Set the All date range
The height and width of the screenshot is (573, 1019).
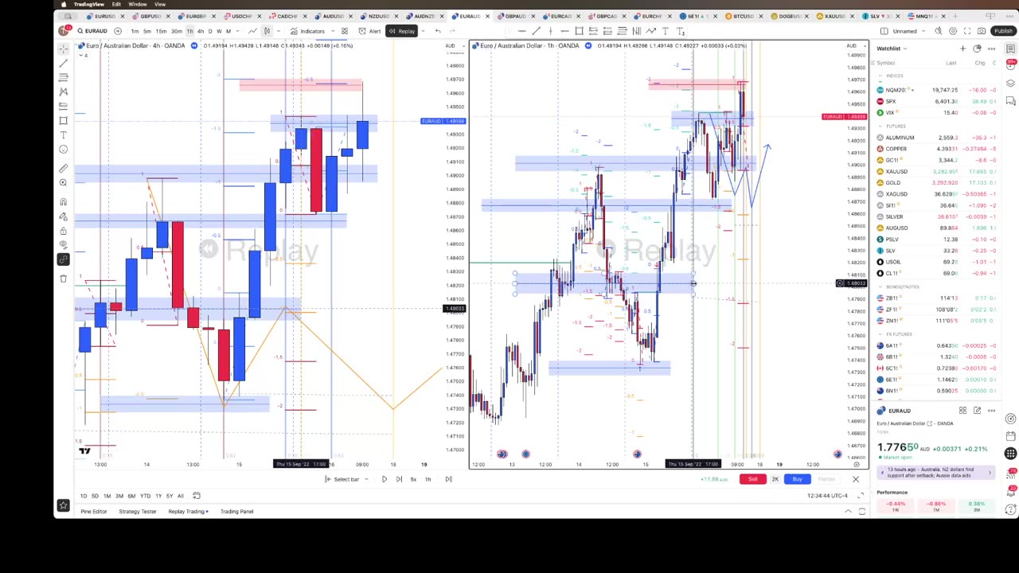tap(180, 496)
